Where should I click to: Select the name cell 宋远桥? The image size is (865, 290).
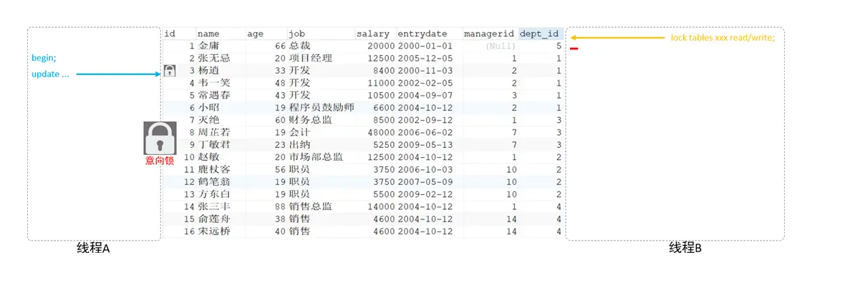pos(216,231)
